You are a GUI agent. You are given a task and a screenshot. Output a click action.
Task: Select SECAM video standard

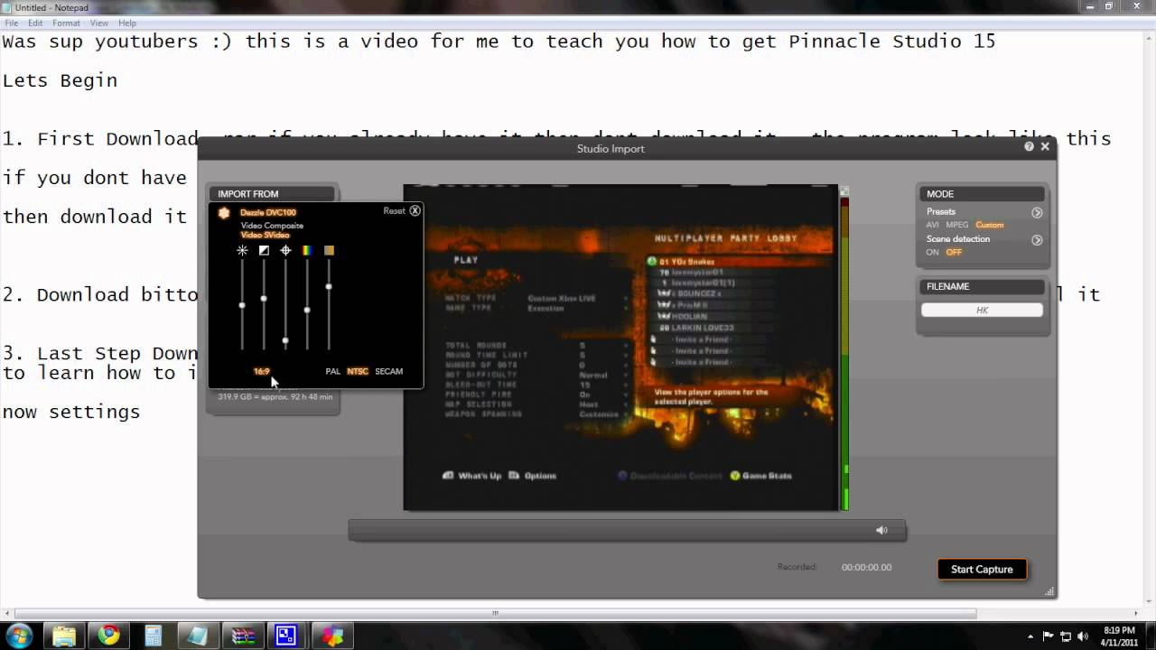pyautogui.click(x=389, y=371)
